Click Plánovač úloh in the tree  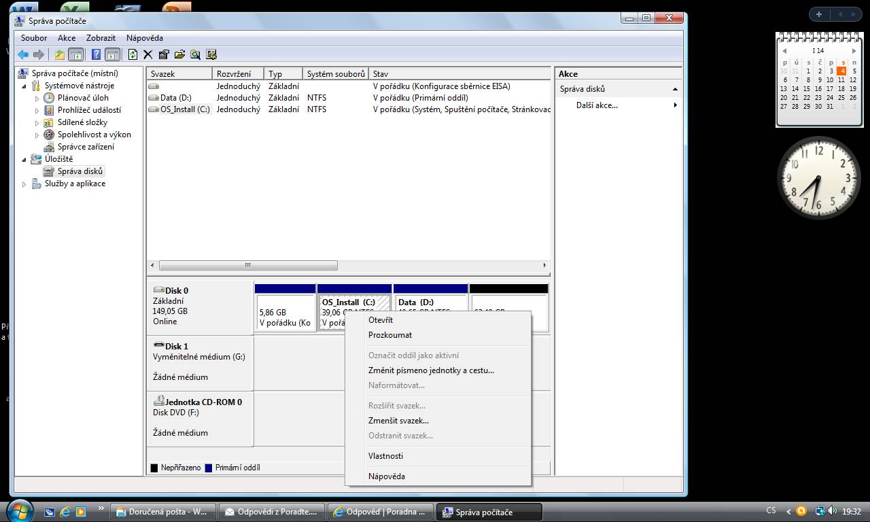[83, 98]
